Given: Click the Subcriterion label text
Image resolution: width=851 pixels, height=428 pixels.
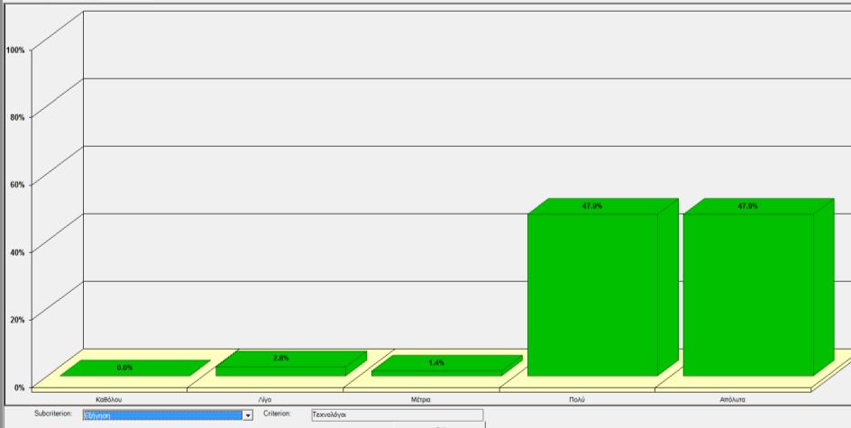Looking at the screenshot, I should (x=53, y=414).
